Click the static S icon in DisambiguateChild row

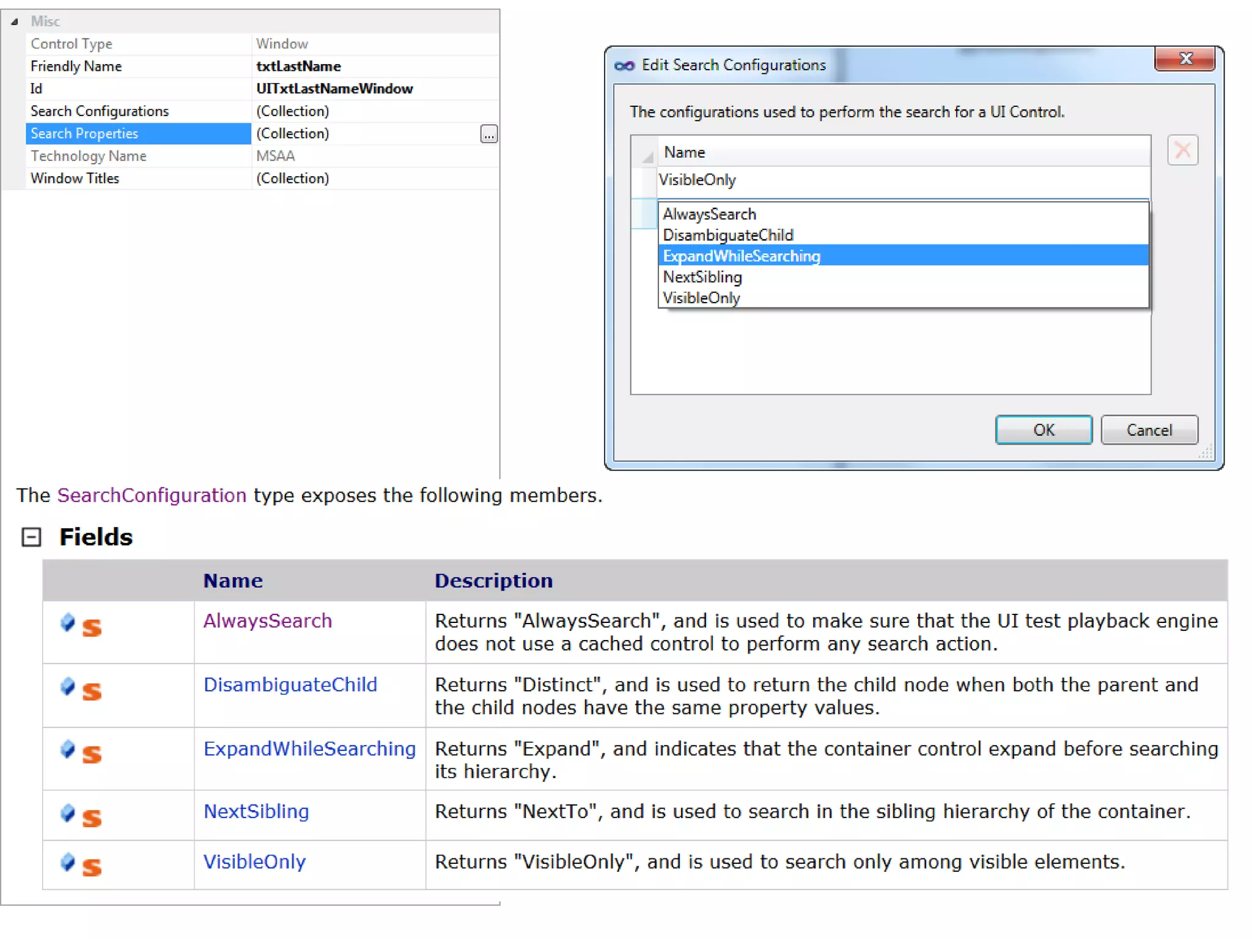92,691
